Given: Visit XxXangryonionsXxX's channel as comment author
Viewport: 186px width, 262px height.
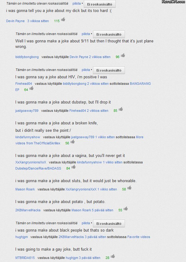Looking at the screenshot, I should click(x=31, y=162).
